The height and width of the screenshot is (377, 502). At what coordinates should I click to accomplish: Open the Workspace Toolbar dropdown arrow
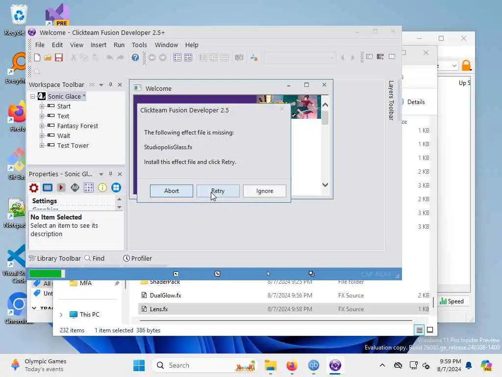tap(101, 85)
